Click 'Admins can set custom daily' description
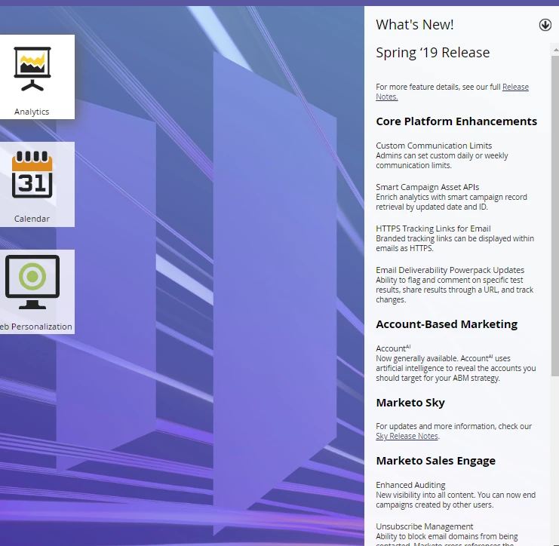 442,161
